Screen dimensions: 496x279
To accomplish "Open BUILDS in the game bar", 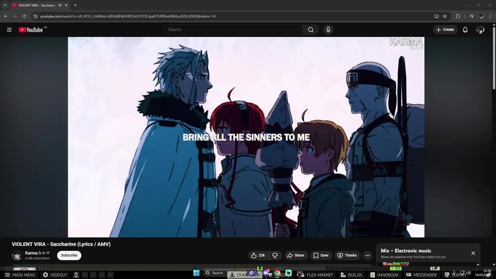I will [351, 275].
